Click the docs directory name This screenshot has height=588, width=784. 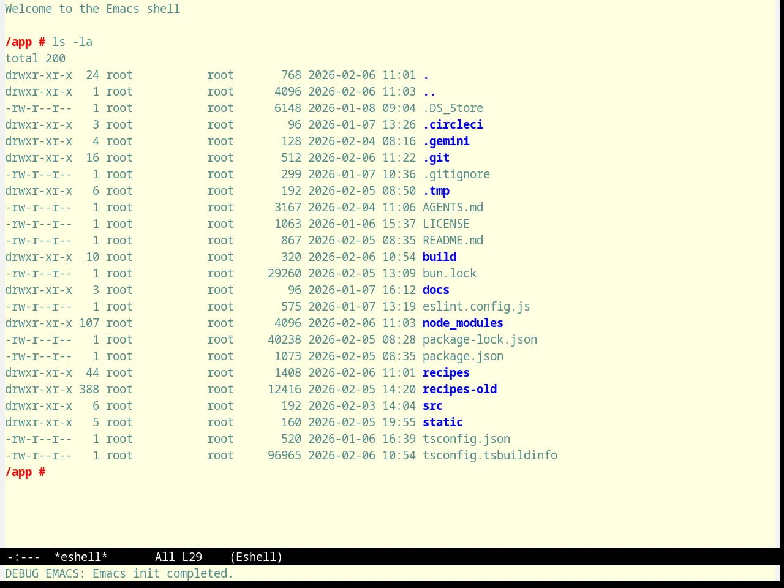(x=436, y=290)
